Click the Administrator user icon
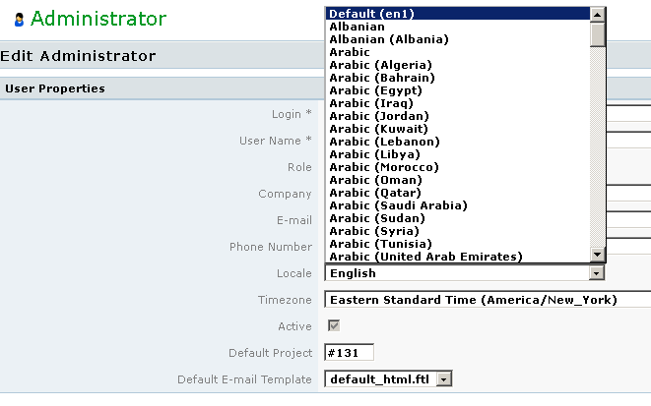The height and width of the screenshot is (406, 651). [x=19, y=20]
